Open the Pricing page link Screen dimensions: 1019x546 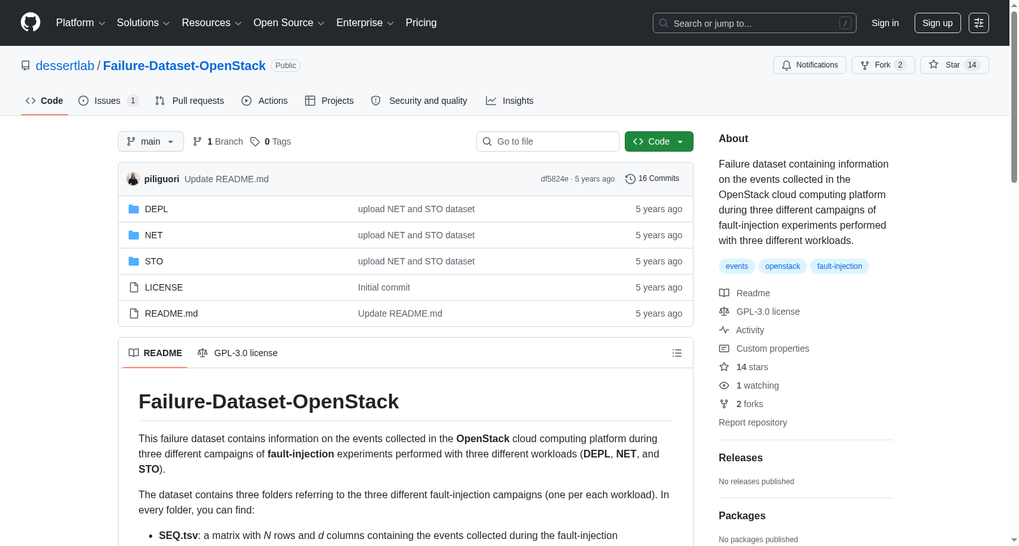[421, 23]
